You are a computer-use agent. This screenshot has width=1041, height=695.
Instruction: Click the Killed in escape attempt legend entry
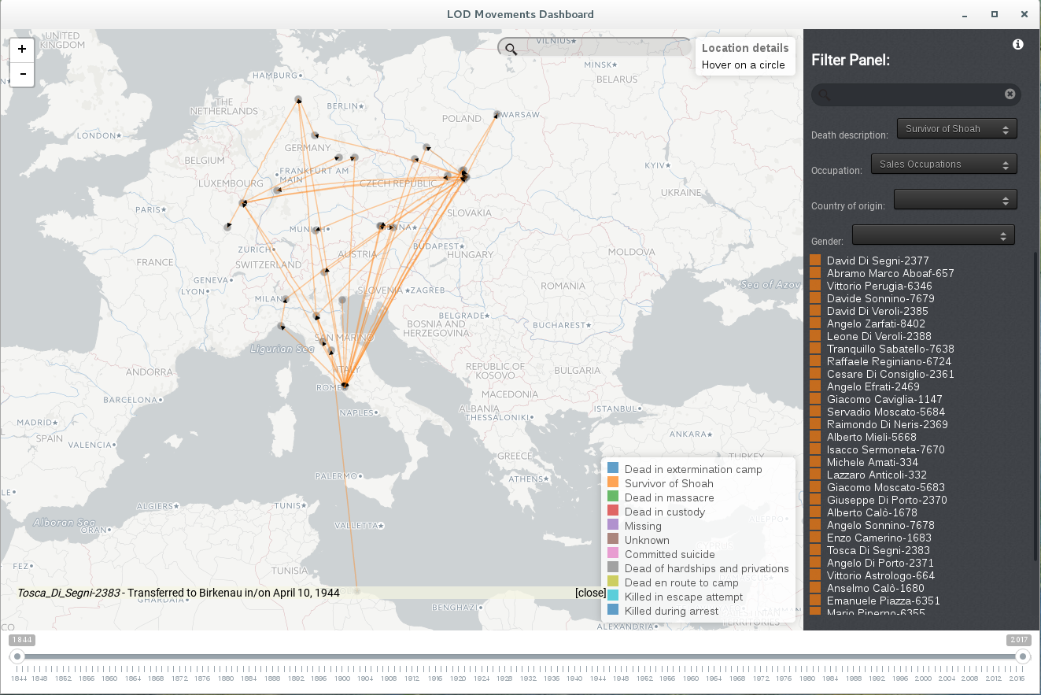[x=684, y=597]
